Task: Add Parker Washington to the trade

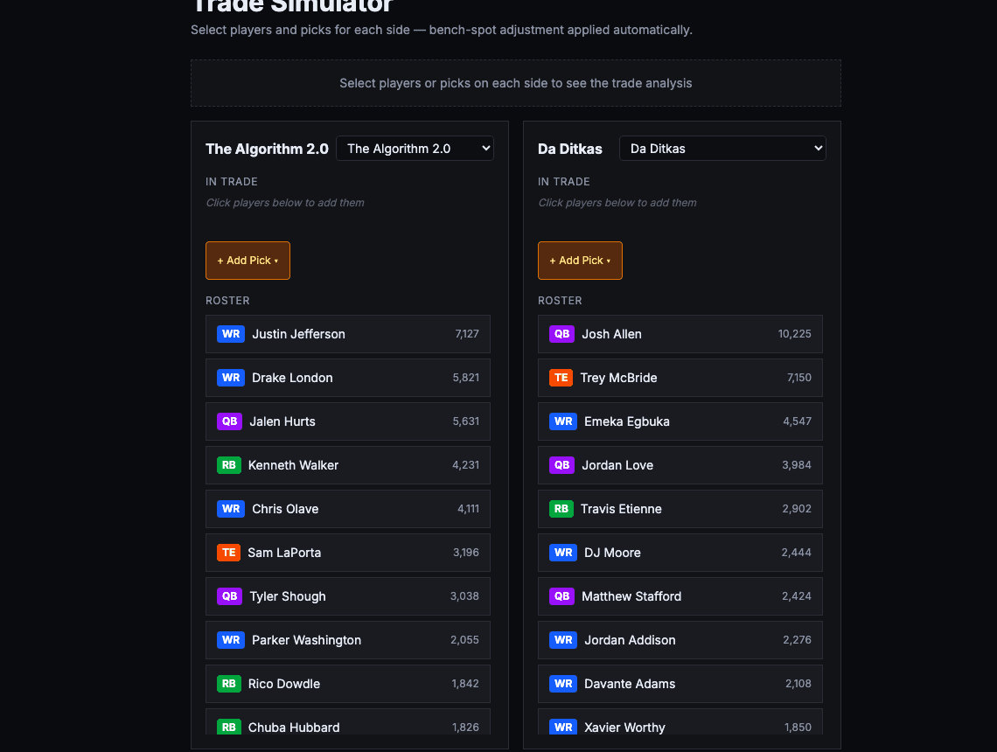Action: pyautogui.click(x=348, y=640)
